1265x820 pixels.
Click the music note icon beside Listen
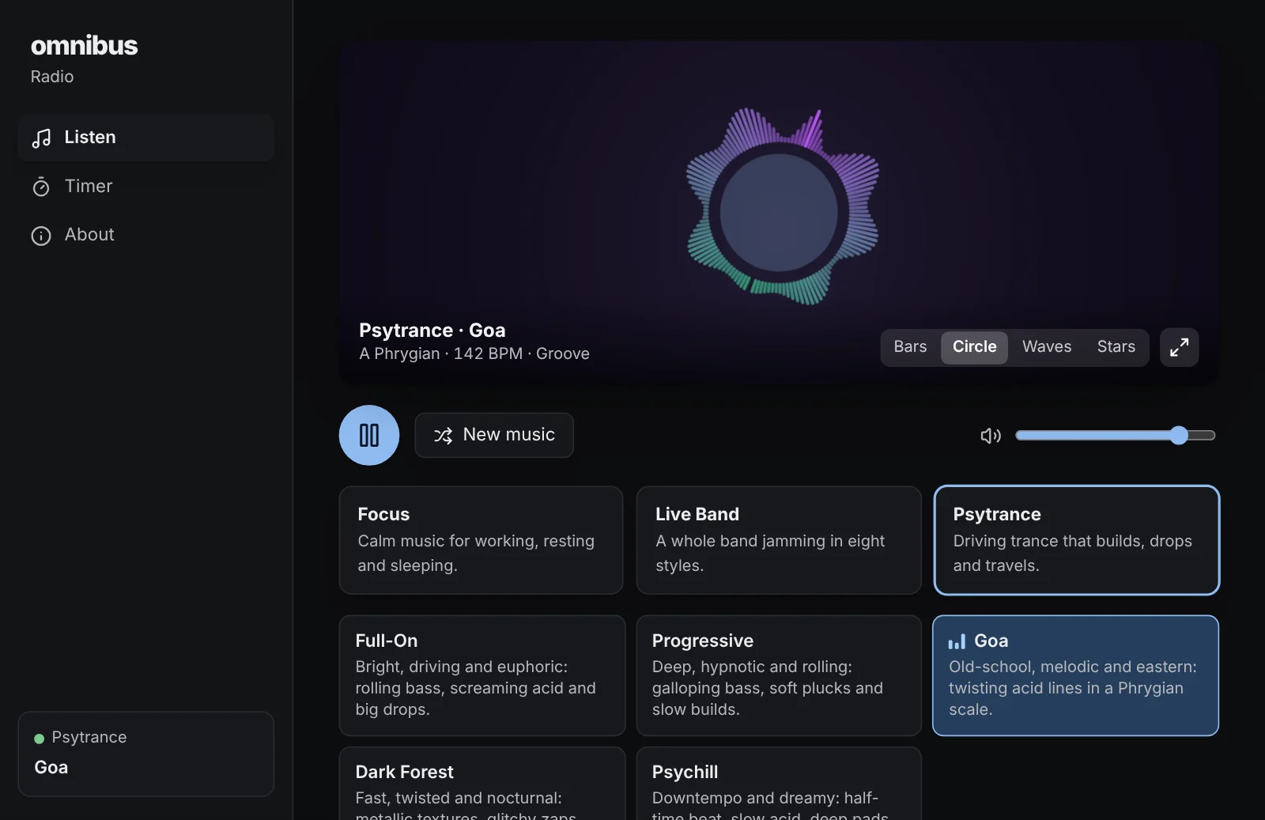pyautogui.click(x=41, y=138)
